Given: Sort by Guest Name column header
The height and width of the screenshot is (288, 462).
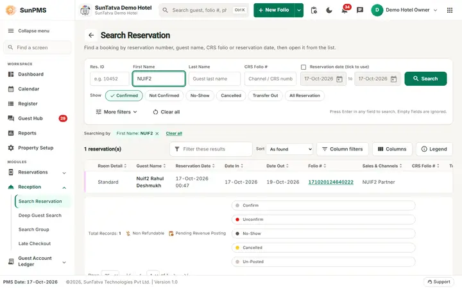Looking at the screenshot, I should click(x=151, y=166).
